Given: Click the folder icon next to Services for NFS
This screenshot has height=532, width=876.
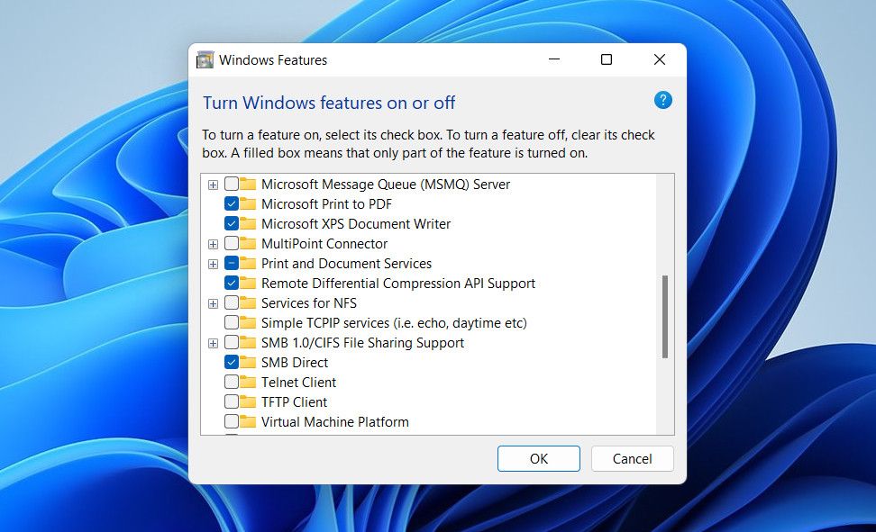Looking at the screenshot, I should click(x=247, y=303).
